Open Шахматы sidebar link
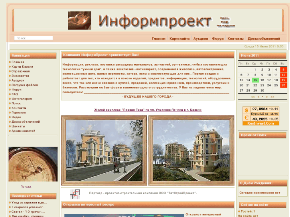 pos(18,126)
